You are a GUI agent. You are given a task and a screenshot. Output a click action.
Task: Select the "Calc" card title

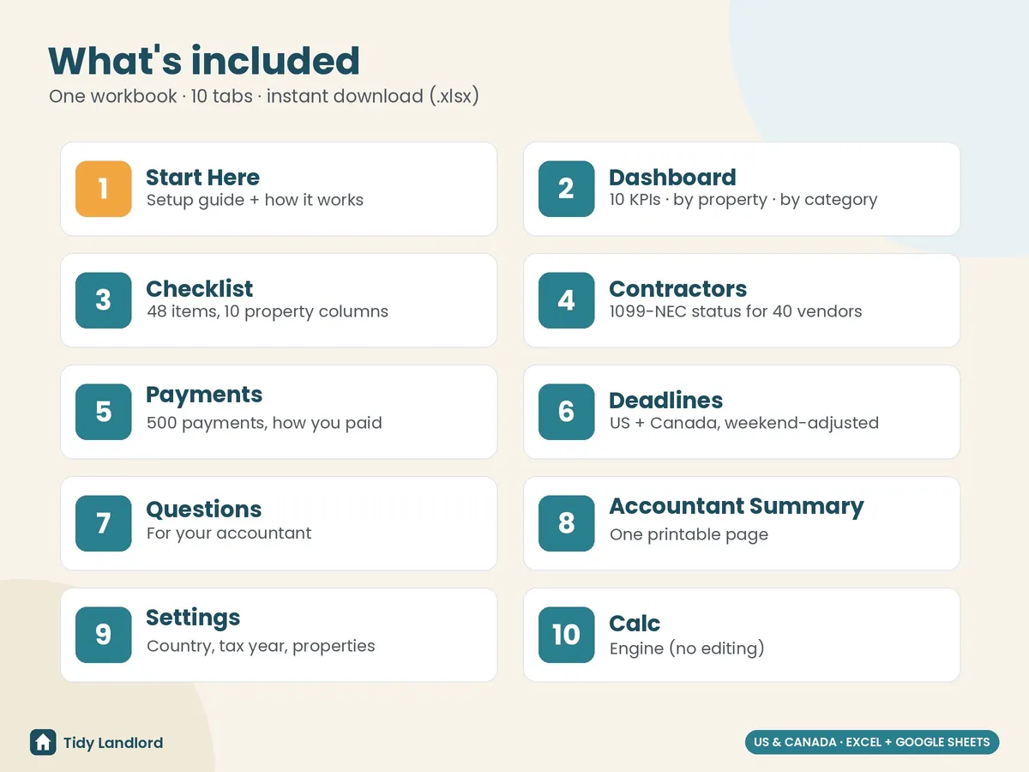click(x=635, y=624)
